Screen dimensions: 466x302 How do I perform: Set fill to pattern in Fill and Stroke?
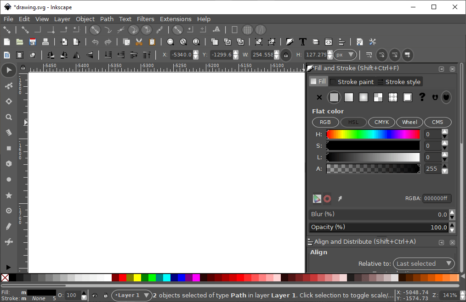click(378, 97)
